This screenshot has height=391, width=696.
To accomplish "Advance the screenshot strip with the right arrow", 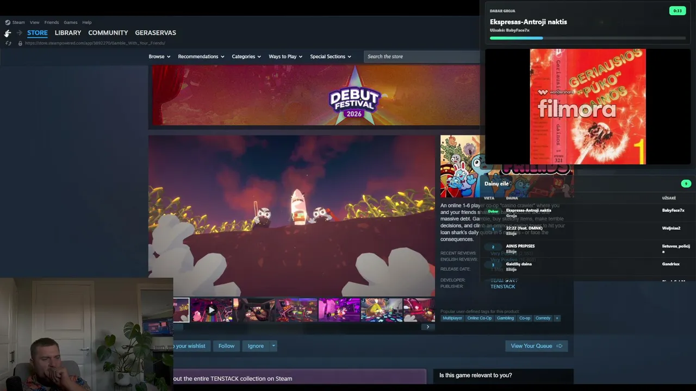I will pyautogui.click(x=428, y=327).
